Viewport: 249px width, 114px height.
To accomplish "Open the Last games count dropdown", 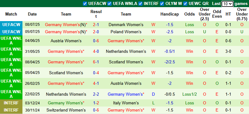I will click(227, 4).
